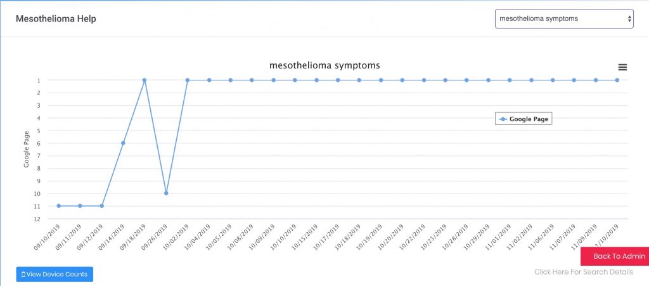This screenshot has height=286, width=649.
Task: Select the 09/10/2019 data point
Action: click(x=59, y=205)
